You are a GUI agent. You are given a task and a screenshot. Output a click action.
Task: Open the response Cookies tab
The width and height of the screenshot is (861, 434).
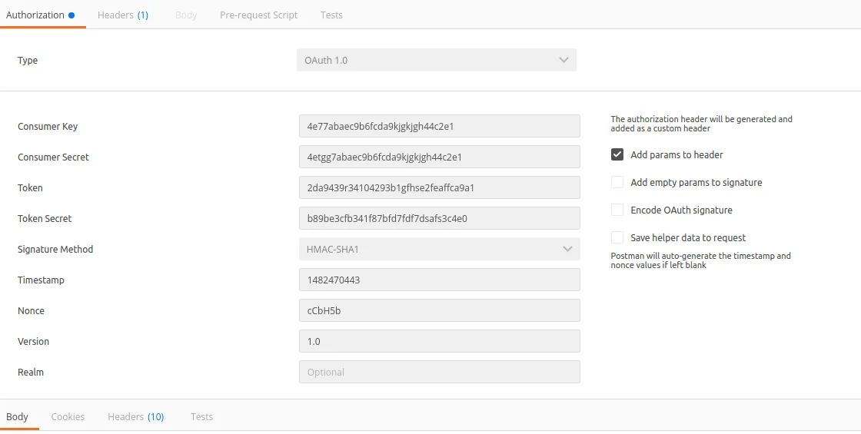tap(68, 416)
